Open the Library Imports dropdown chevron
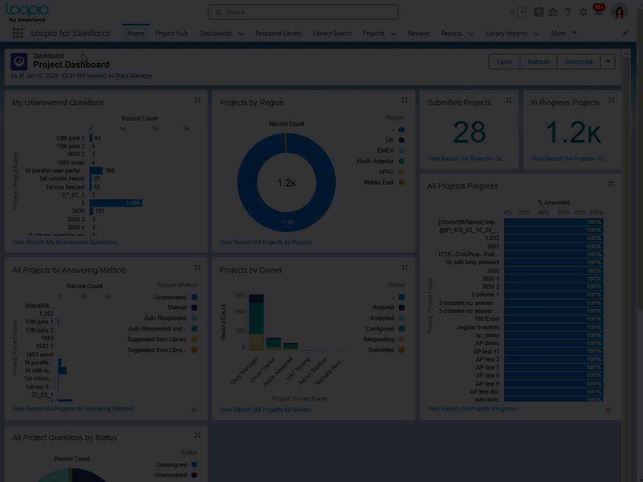The width and height of the screenshot is (643, 482). pyautogui.click(x=536, y=33)
